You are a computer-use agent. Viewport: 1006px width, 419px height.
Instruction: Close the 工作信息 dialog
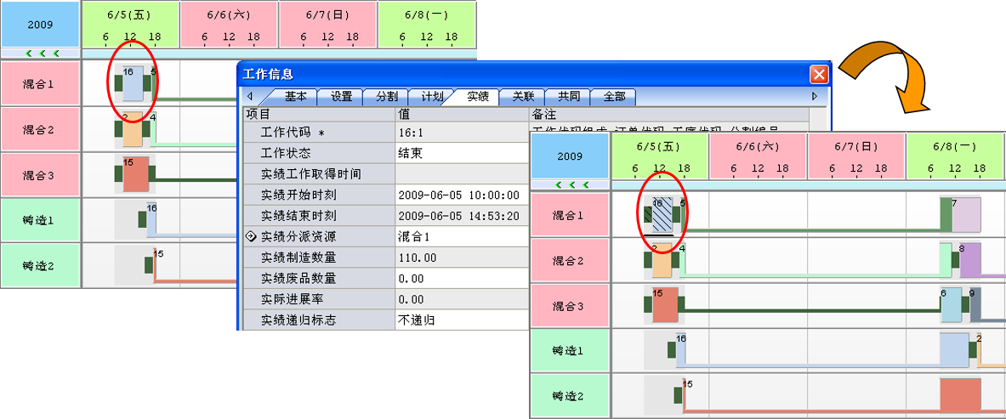coord(819,74)
